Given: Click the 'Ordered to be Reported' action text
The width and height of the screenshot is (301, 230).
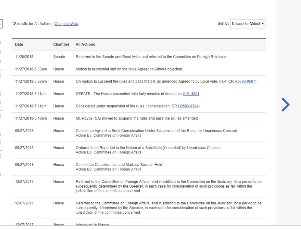Looking at the screenshot, I should [148, 148].
